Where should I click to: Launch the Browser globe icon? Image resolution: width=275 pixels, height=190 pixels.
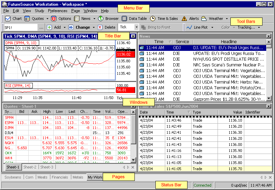[x=101, y=19]
